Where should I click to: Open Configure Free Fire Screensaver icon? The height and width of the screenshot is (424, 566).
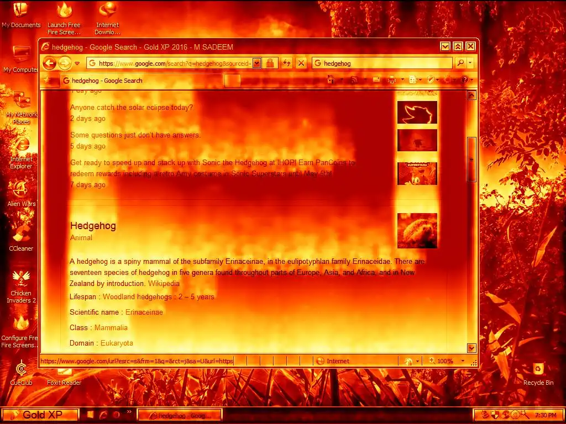pyautogui.click(x=20, y=332)
